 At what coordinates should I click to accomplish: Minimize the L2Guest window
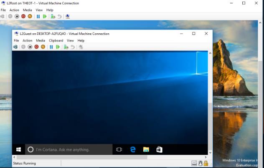point(181,34)
